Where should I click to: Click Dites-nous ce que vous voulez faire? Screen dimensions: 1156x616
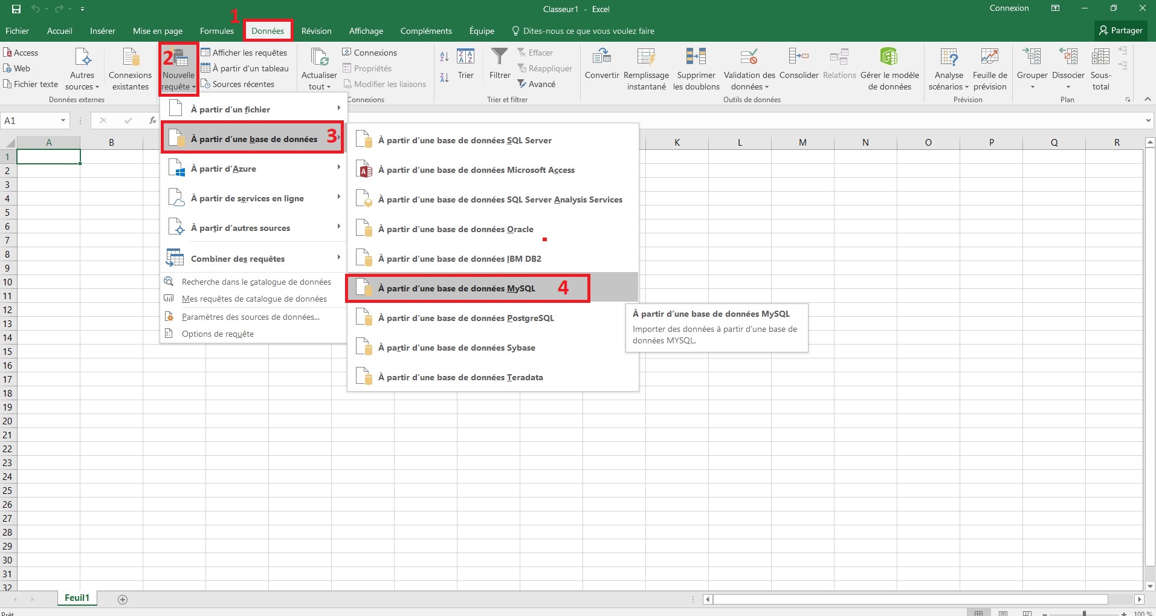click(x=583, y=31)
